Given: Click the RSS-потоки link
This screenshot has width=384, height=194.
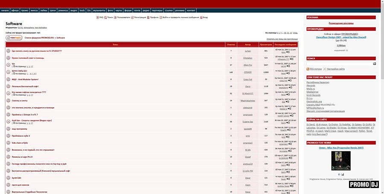Looking at the screenshot, I should (x=316, y=69).
